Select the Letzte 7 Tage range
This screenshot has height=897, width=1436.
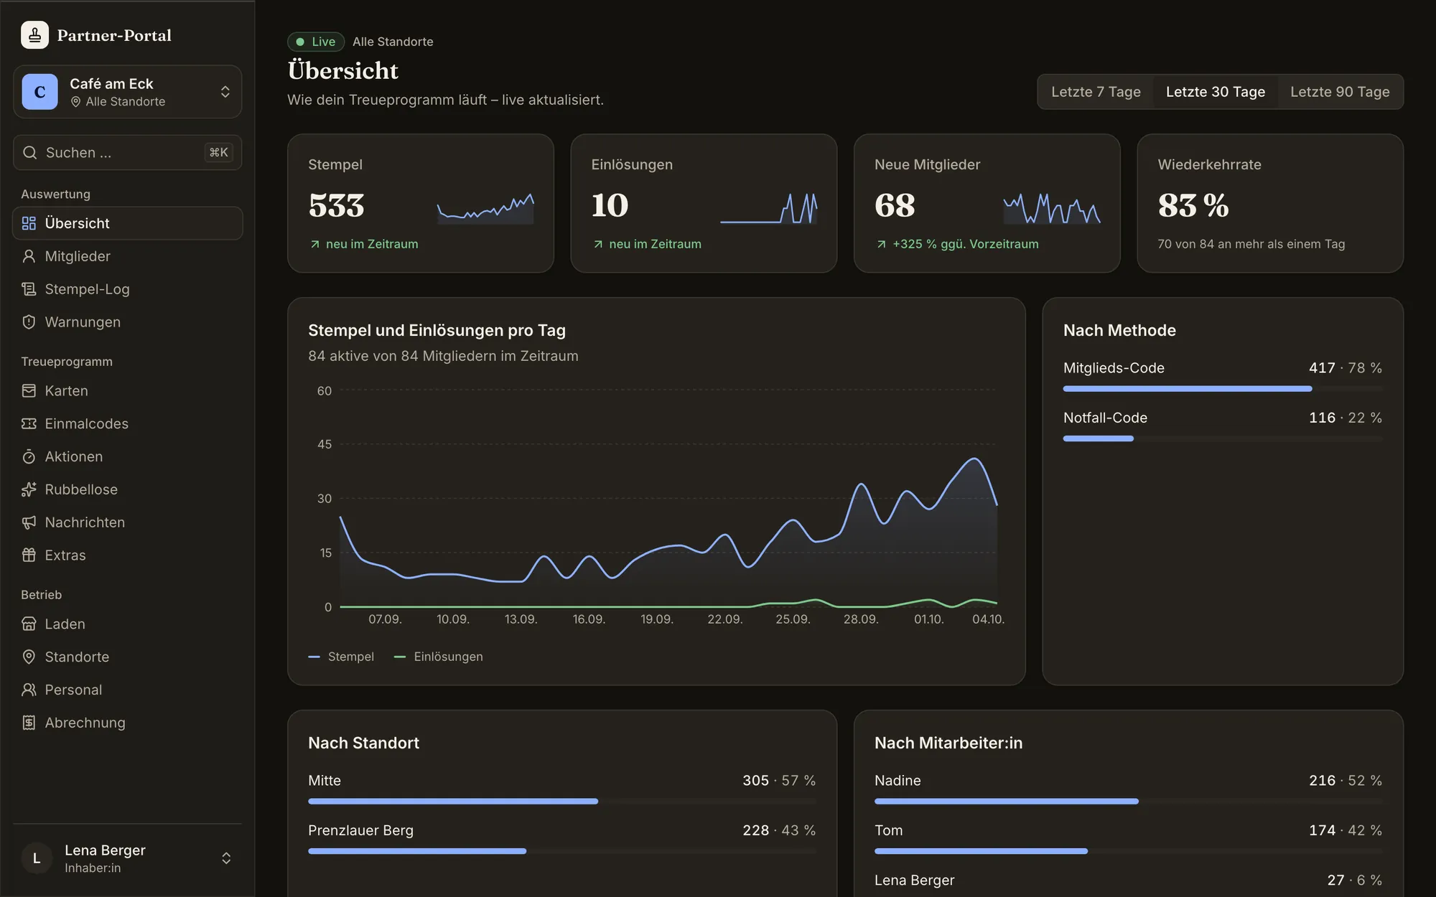(1096, 92)
